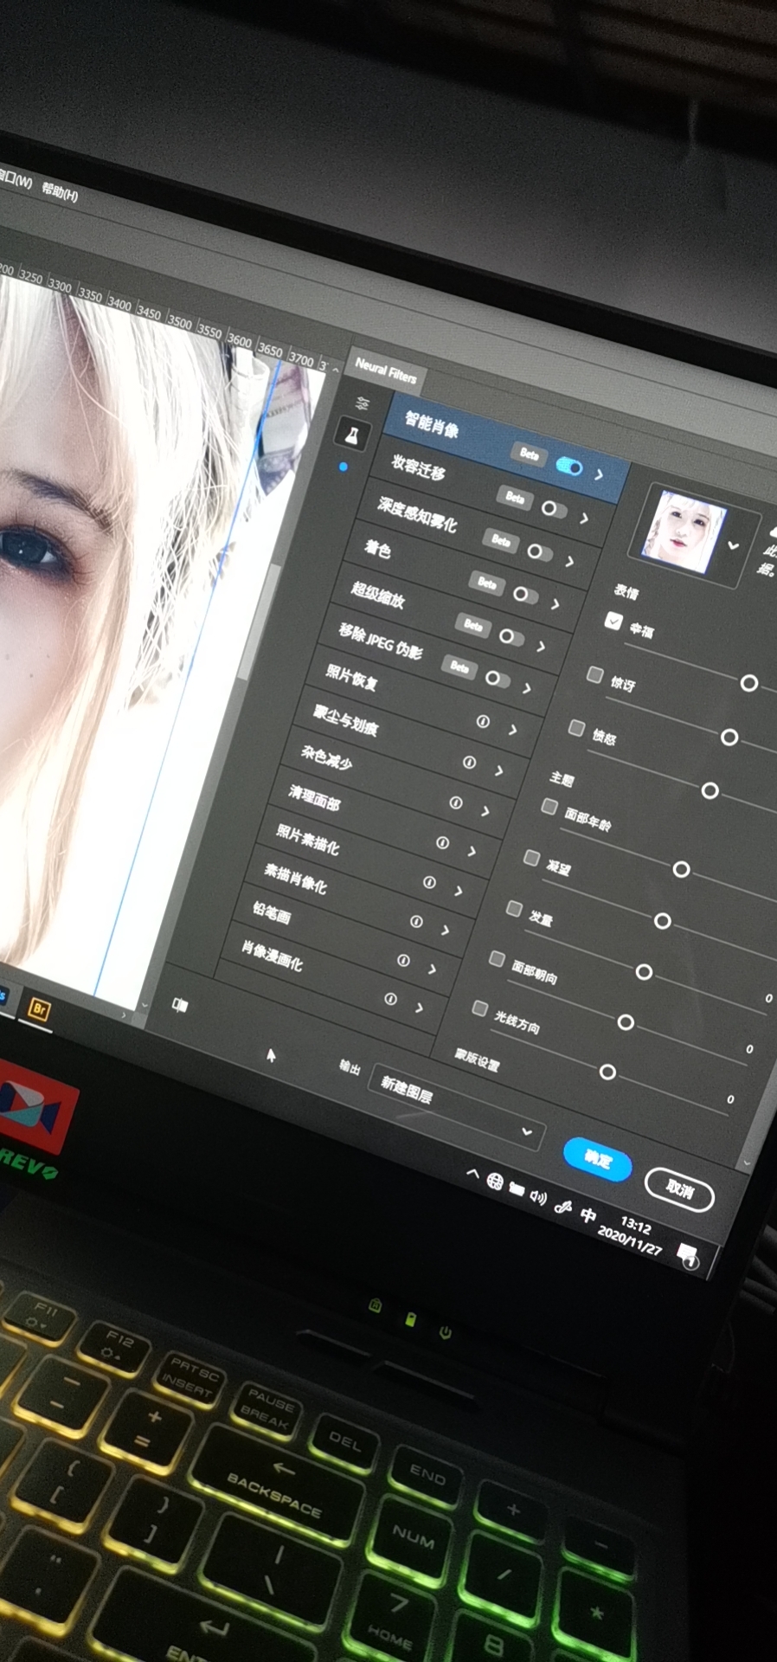777x1662 pixels.
Task: Turn off the 智能肖像 filter toggle
Action: point(568,466)
